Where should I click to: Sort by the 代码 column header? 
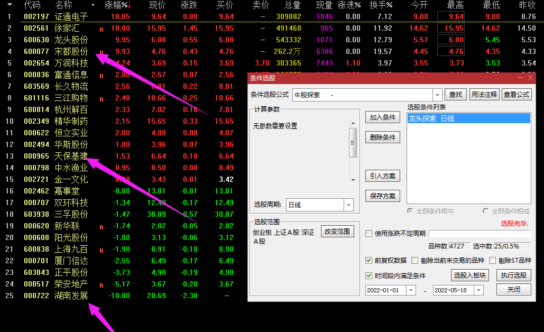coord(32,5)
